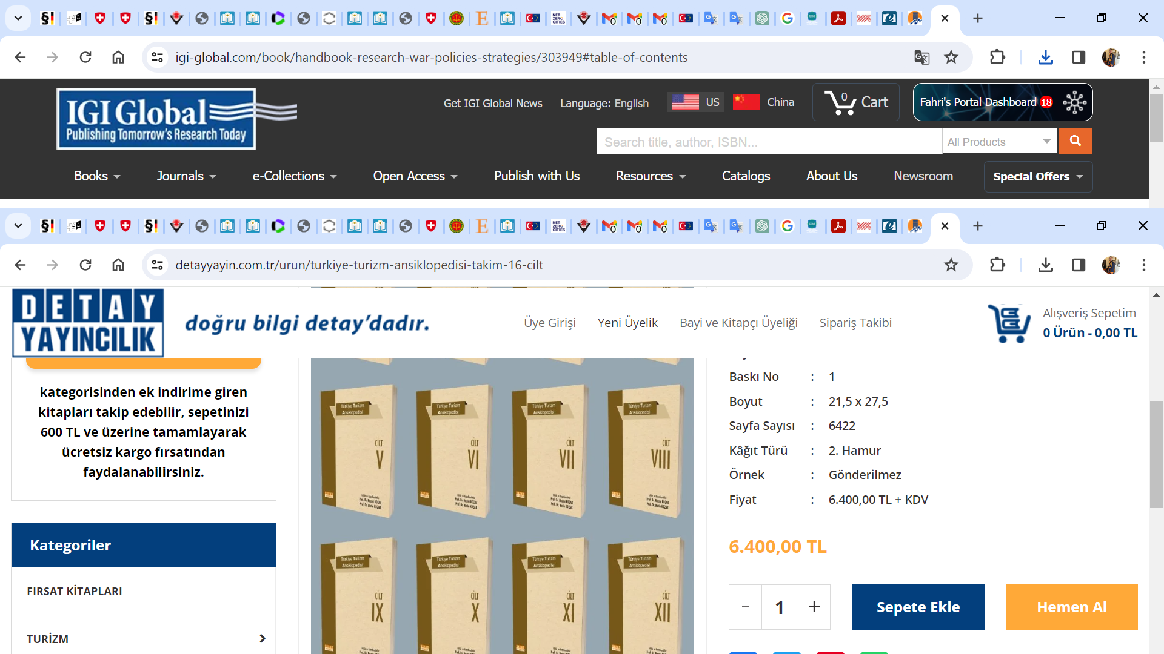Click Language: English selector
Image resolution: width=1164 pixels, height=654 pixels.
click(604, 104)
